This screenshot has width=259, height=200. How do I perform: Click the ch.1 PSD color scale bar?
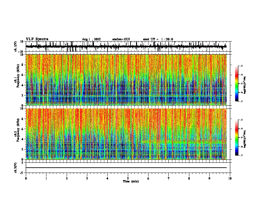(237, 84)
